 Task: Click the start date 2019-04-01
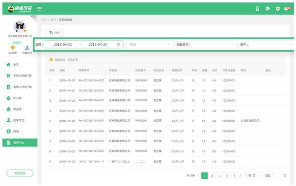pyautogui.click(x=63, y=45)
